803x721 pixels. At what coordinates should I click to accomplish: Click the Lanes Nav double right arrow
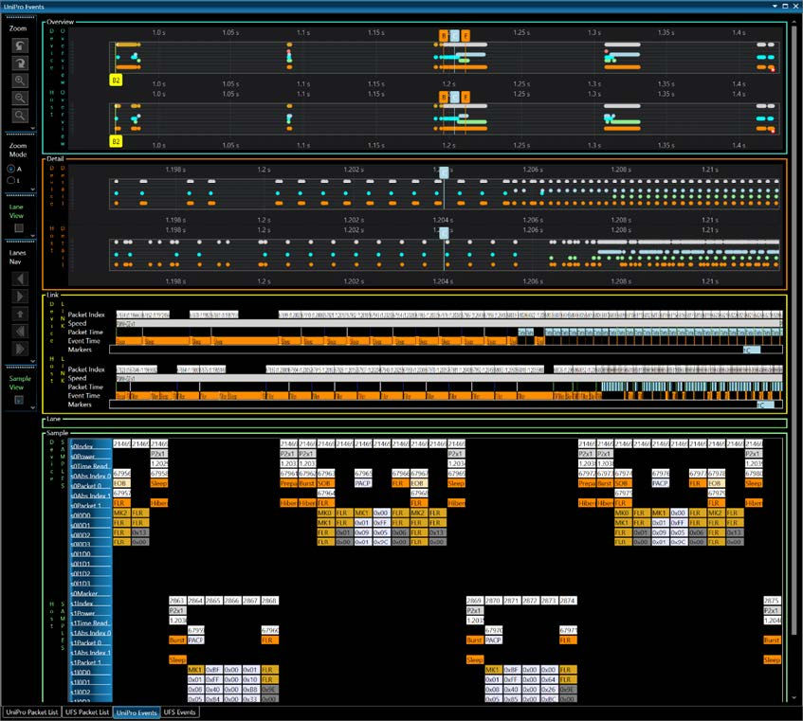pyautogui.click(x=20, y=349)
